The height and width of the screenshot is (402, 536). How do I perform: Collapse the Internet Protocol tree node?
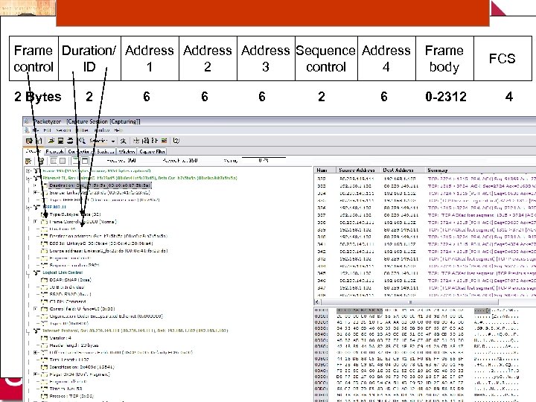(x=28, y=331)
